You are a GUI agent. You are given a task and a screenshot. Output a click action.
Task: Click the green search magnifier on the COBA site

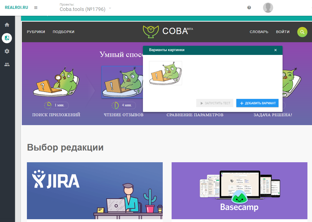click(302, 32)
